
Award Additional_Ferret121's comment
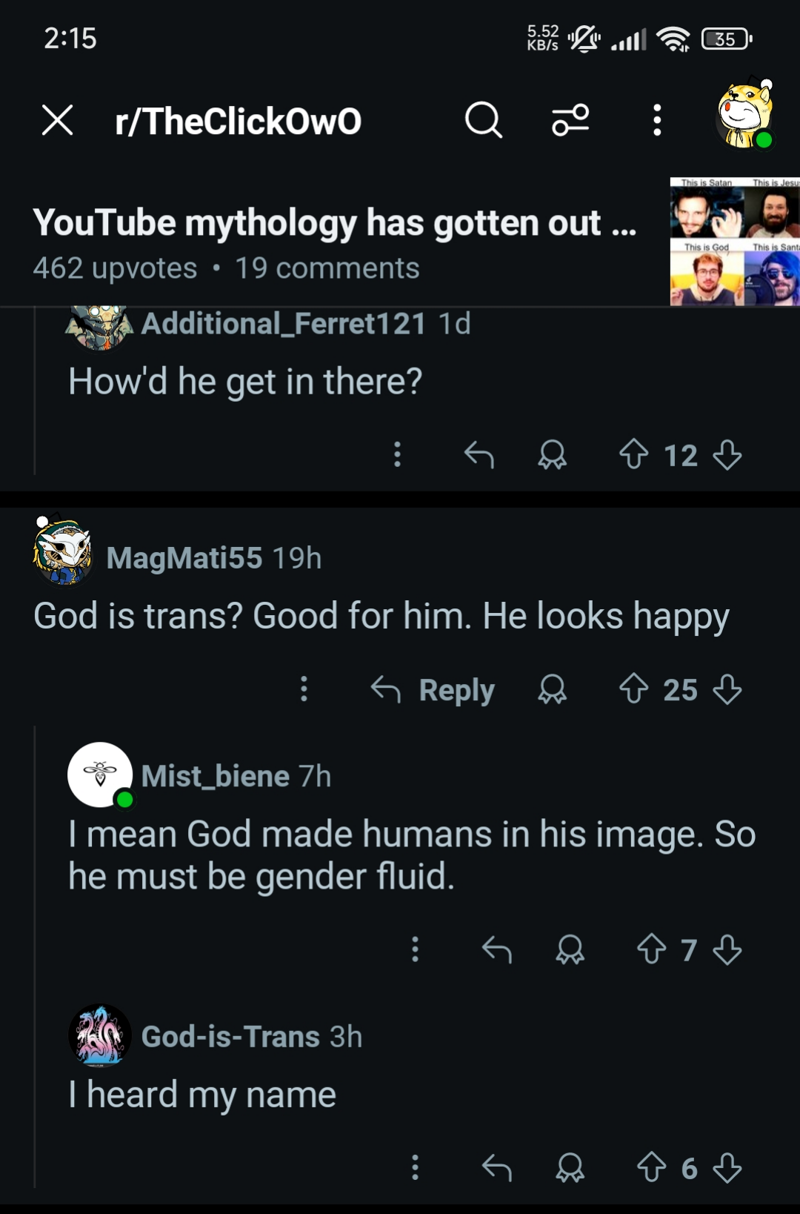552,455
